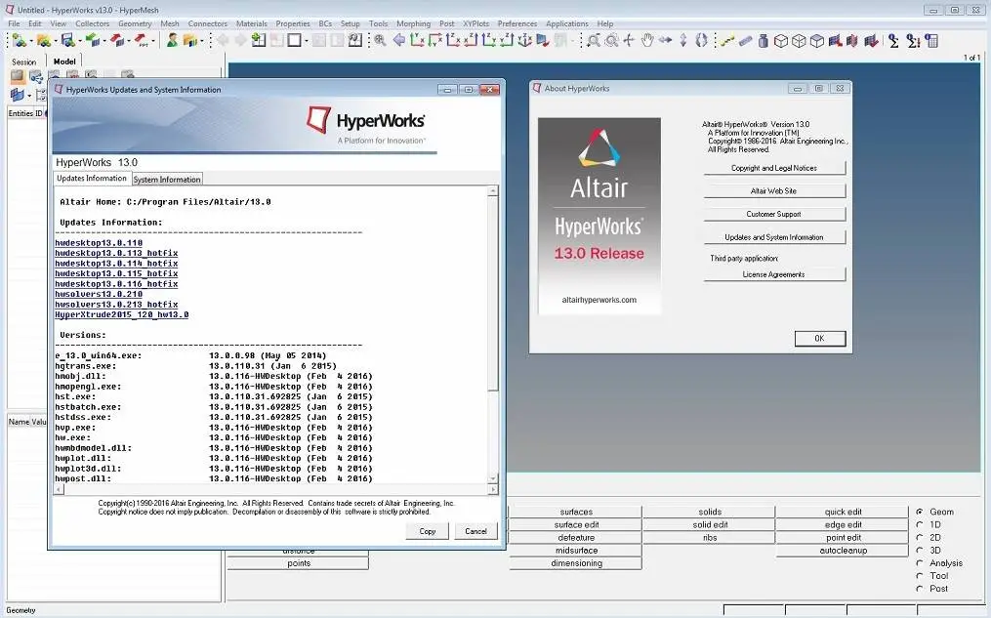Screen dimensions: 991x618
Task: Click the User Profiles person icon
Action: 172,40
